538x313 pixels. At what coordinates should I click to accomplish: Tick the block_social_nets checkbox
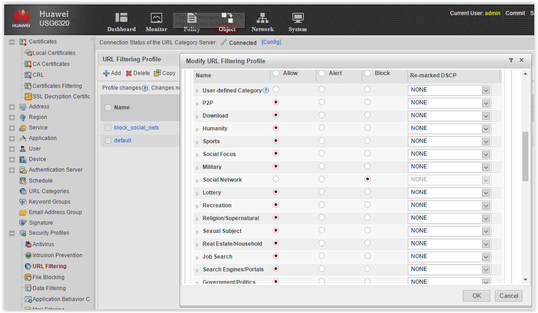click(x=108, y=128)
